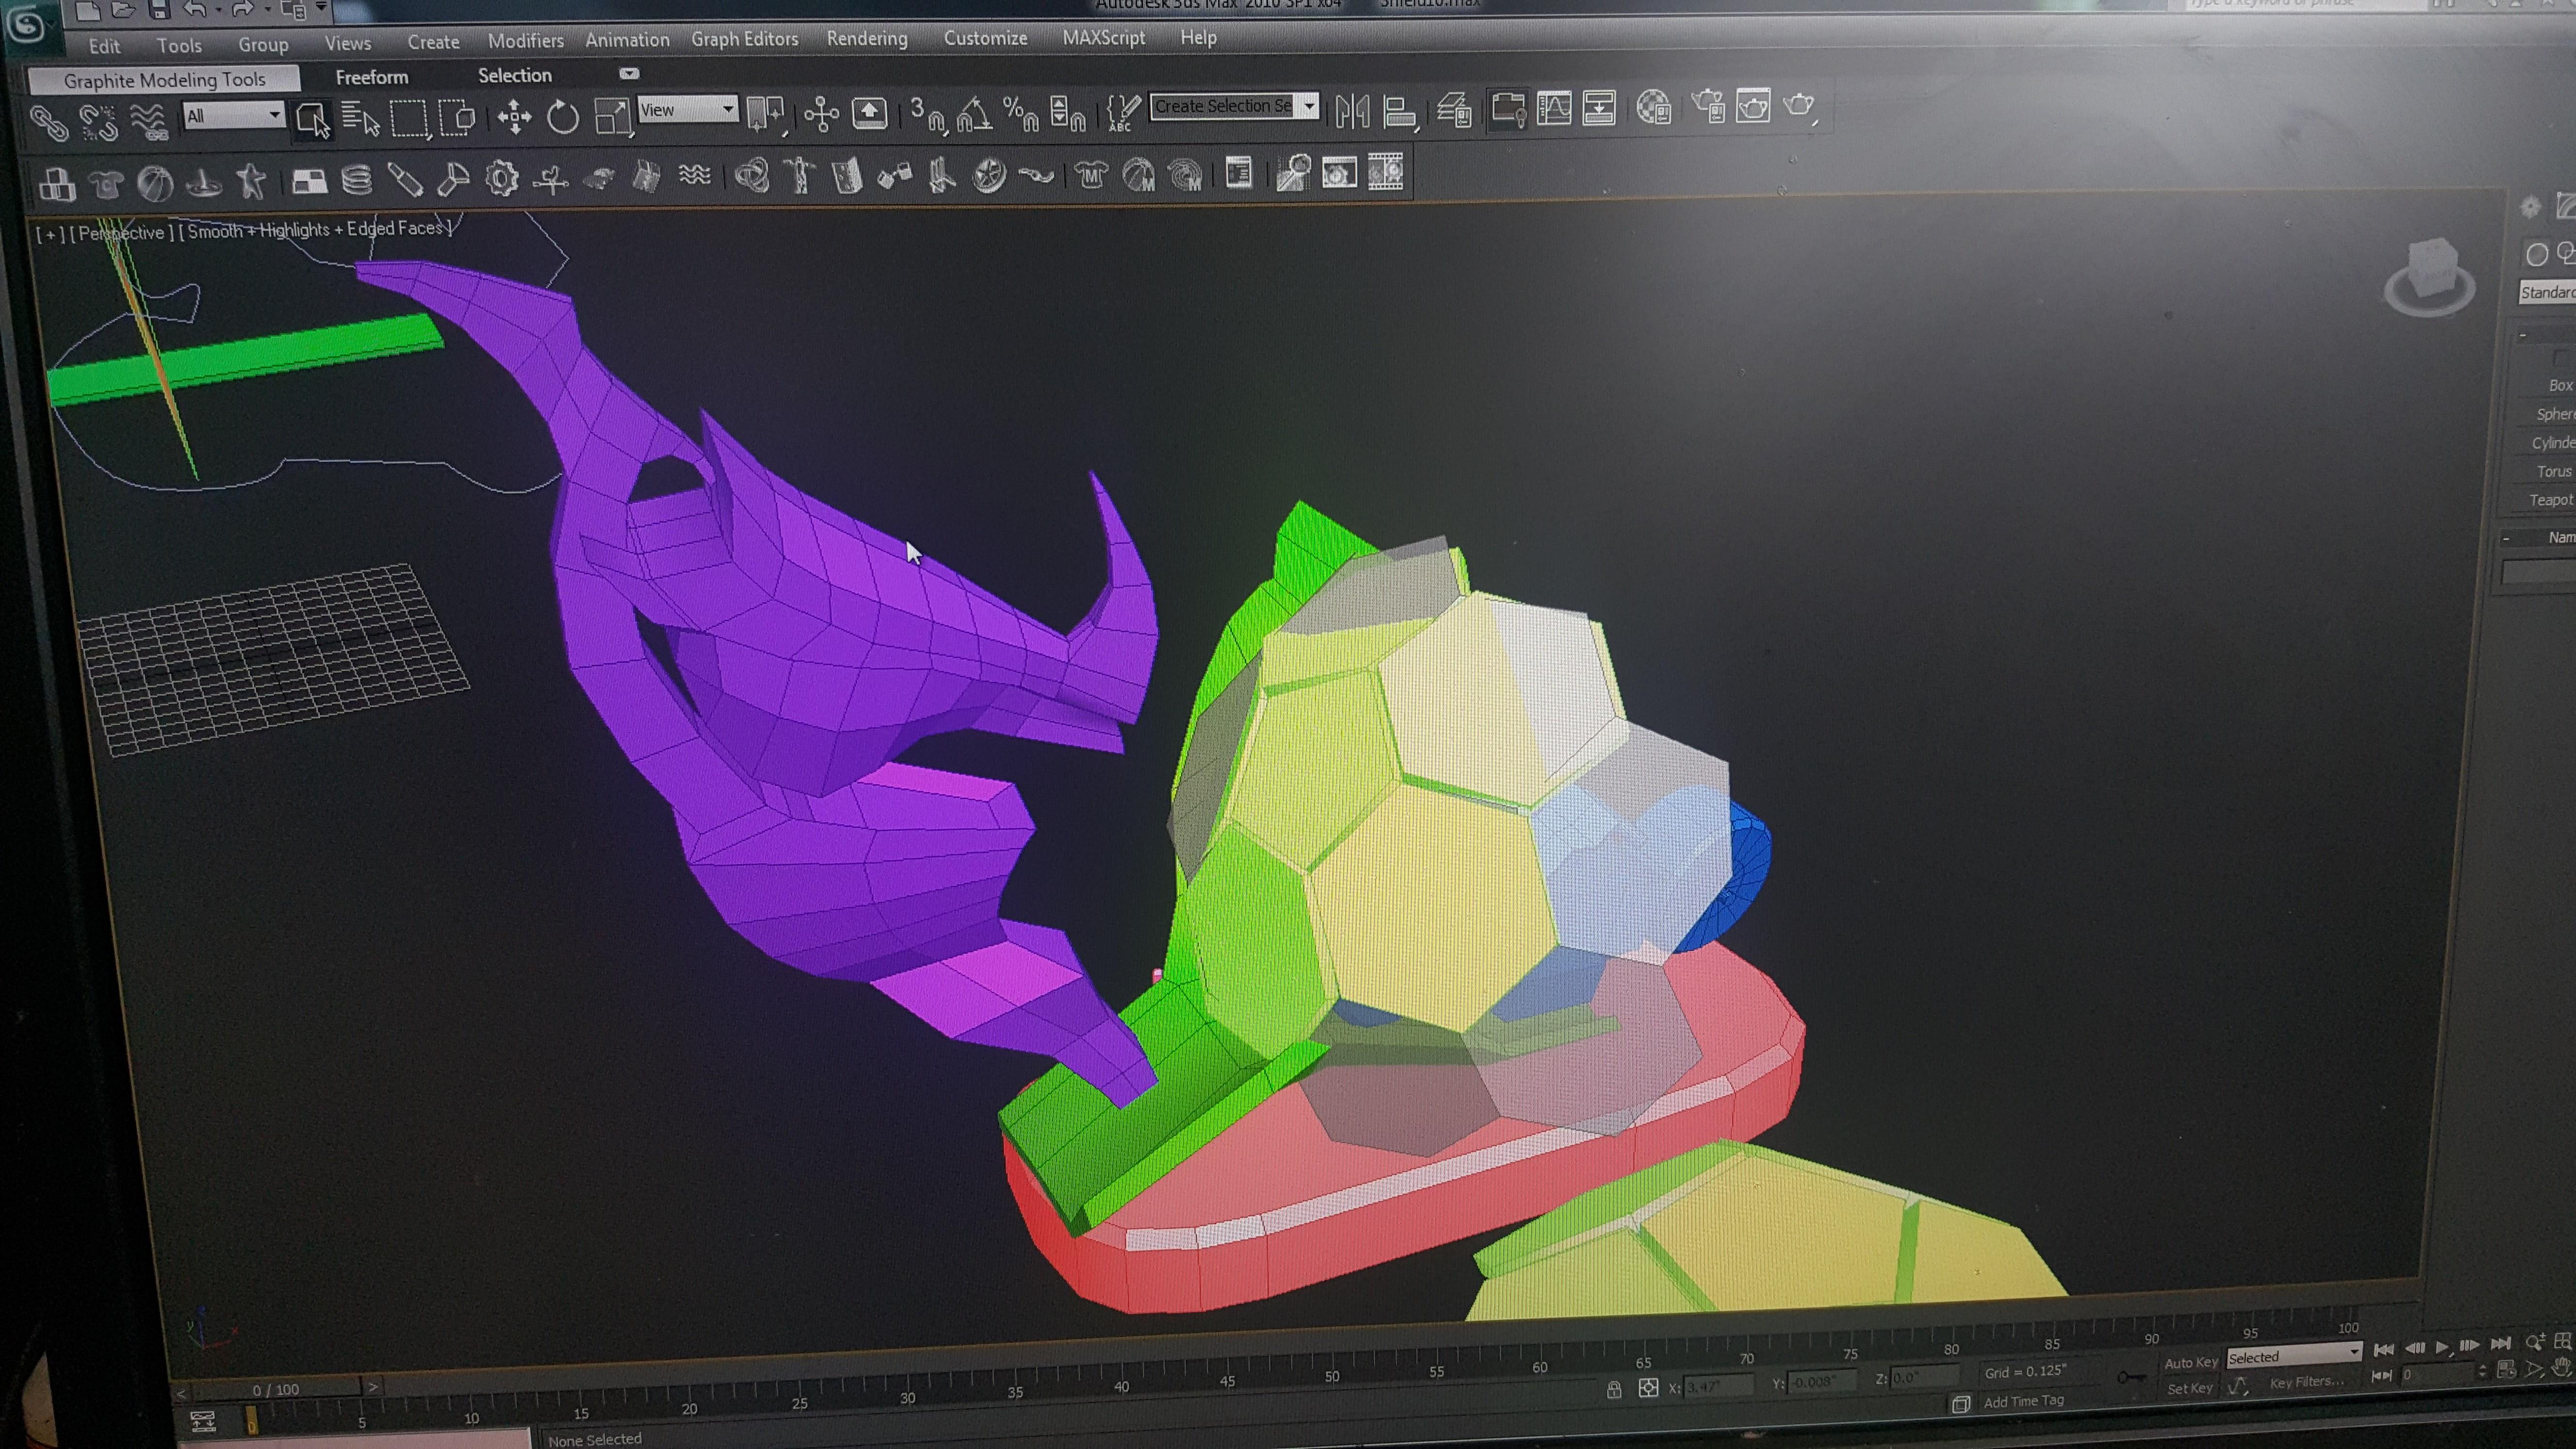Click the Selection Lock toggle
Screen dimensions: 2576x1449
point(1613,1389)
